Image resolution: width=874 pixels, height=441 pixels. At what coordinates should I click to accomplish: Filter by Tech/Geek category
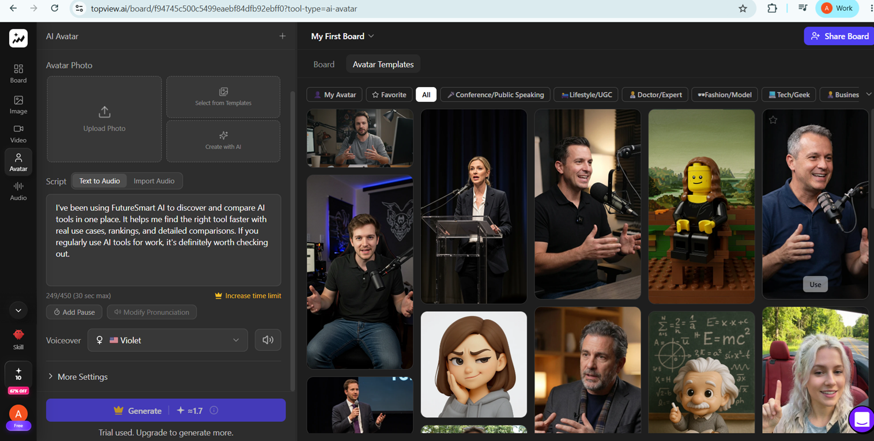(x=789, y=95)
